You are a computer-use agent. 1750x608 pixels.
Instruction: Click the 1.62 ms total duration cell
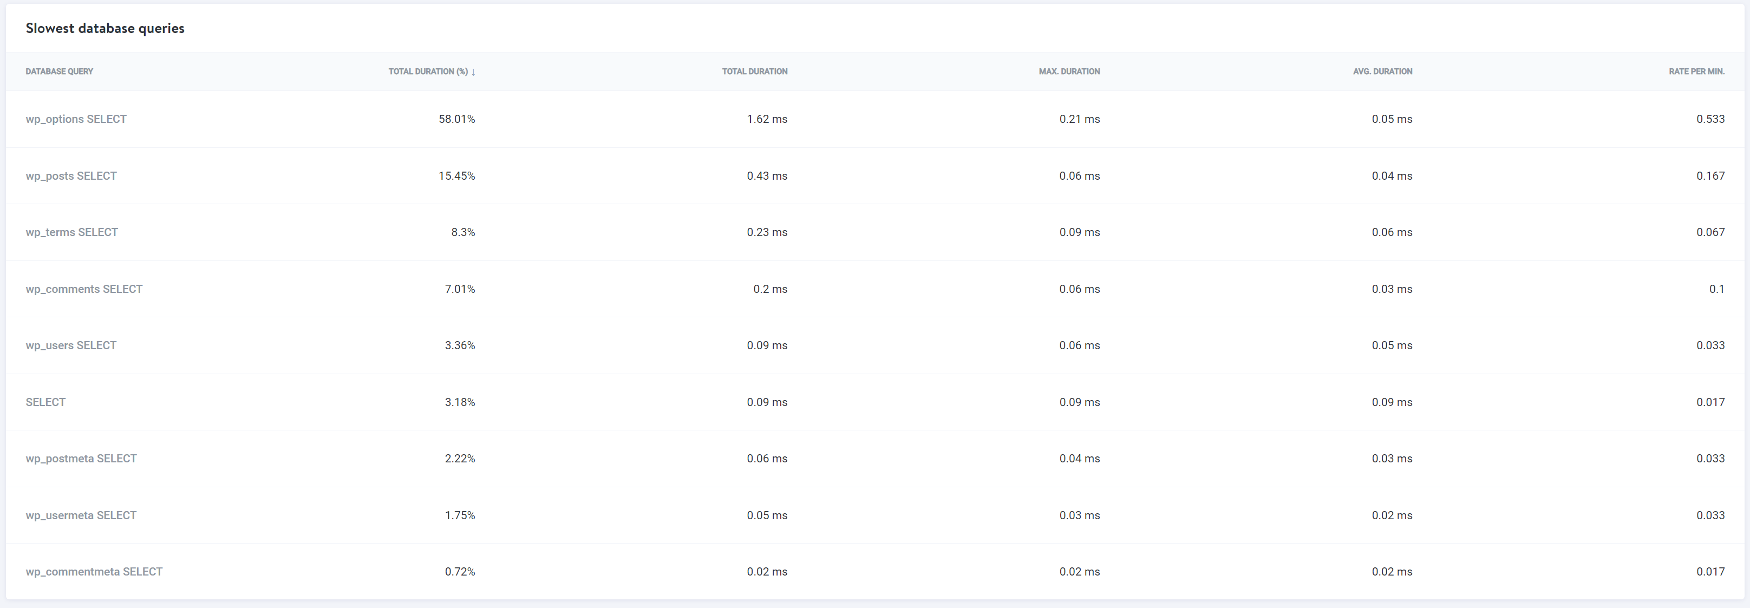[x=767, y=119]
